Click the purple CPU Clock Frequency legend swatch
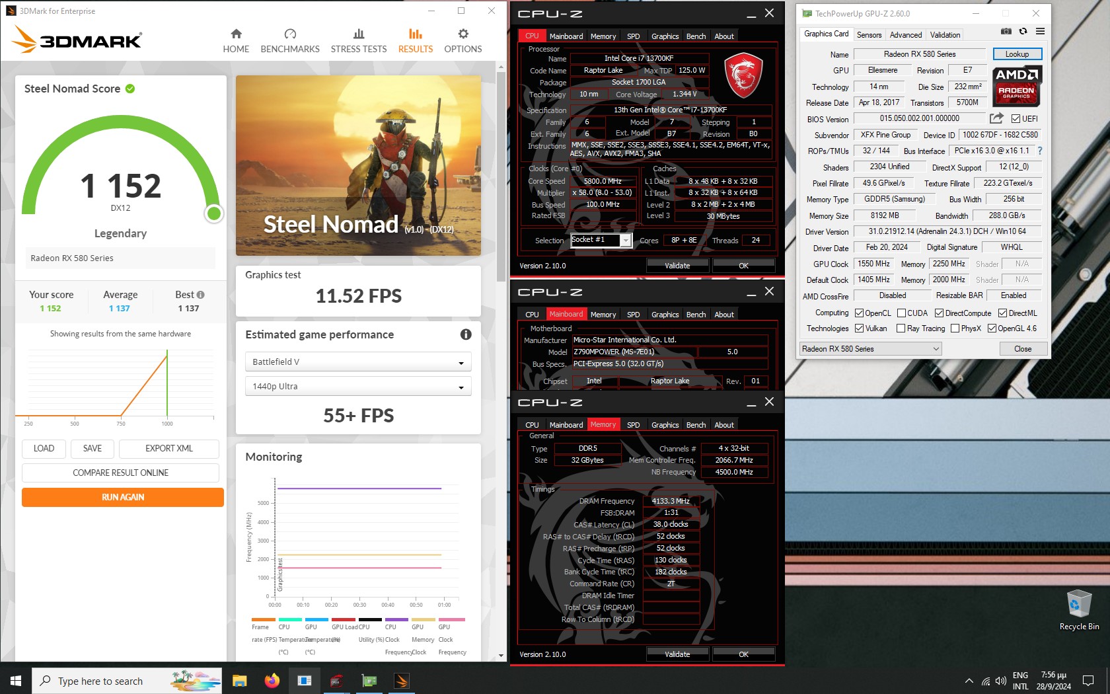Viewport: 1110px width, 694px height. (396, 619)
